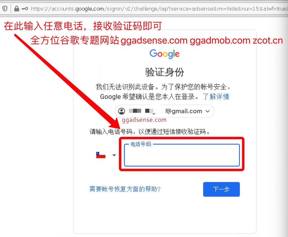
Task: Open the country code dropdown arrow
Action: point(114,155)
